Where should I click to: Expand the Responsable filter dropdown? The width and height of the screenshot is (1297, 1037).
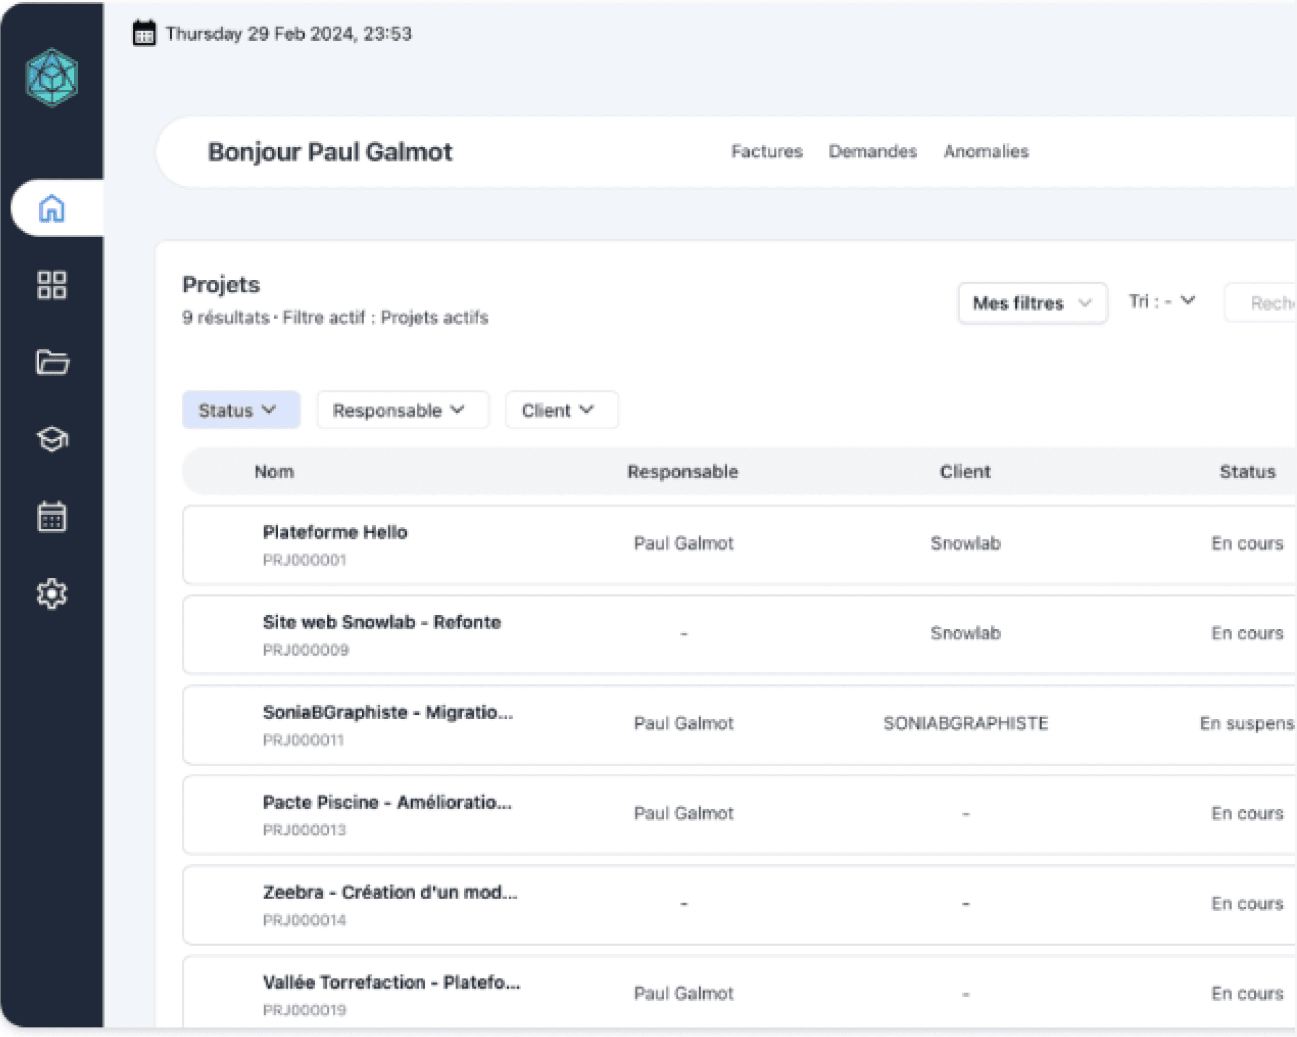(x=402, y=410)
